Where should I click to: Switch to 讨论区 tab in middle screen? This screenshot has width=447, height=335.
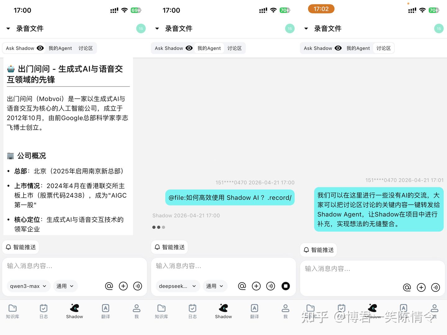(x=235, y=48)
